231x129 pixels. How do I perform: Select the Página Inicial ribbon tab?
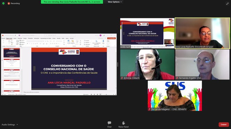click(9, 38)
